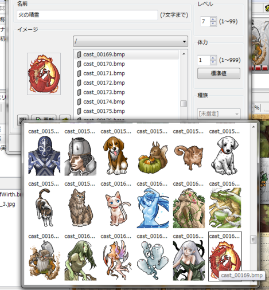Open the 種族 race dropdown
269x290 pixels.
point(219,114)
